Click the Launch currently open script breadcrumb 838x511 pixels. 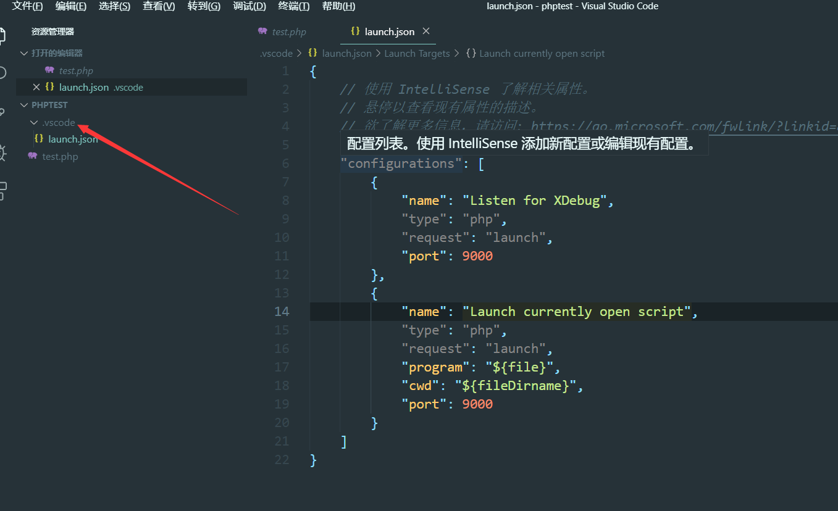click(x=542, y=53)
